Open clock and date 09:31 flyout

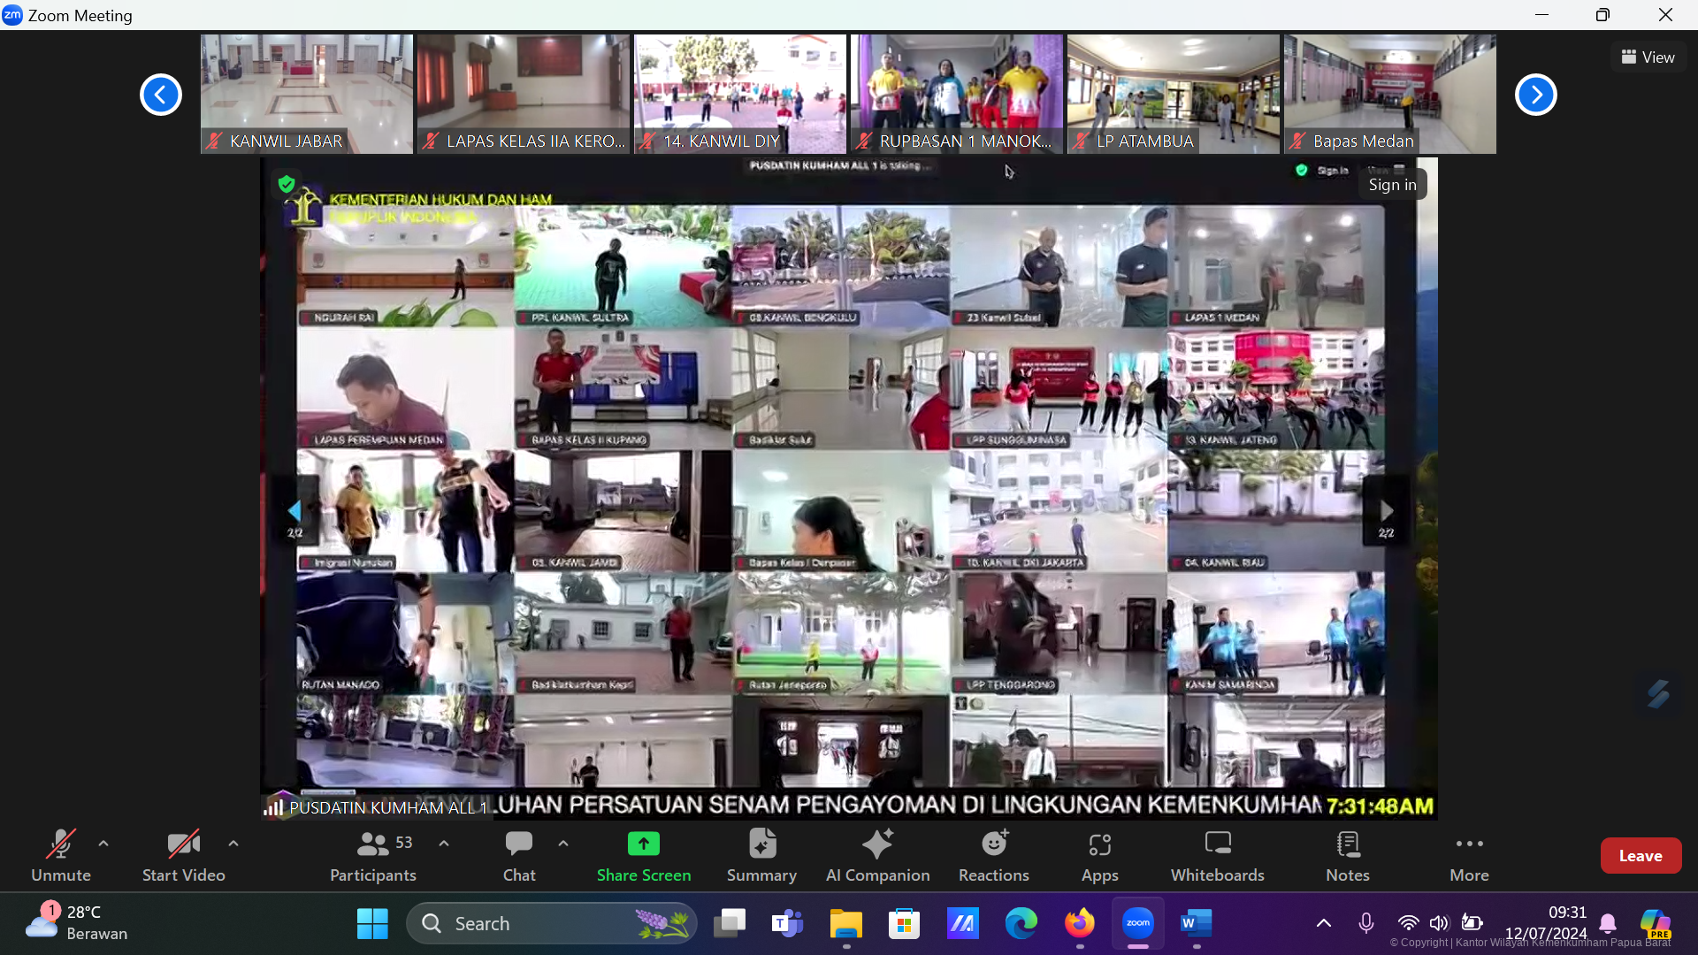[x=1546, y=923]
